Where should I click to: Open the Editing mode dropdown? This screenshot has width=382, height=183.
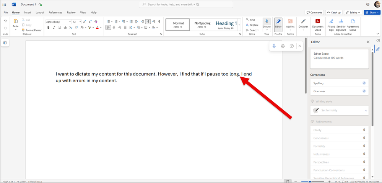tap(353, 13)
